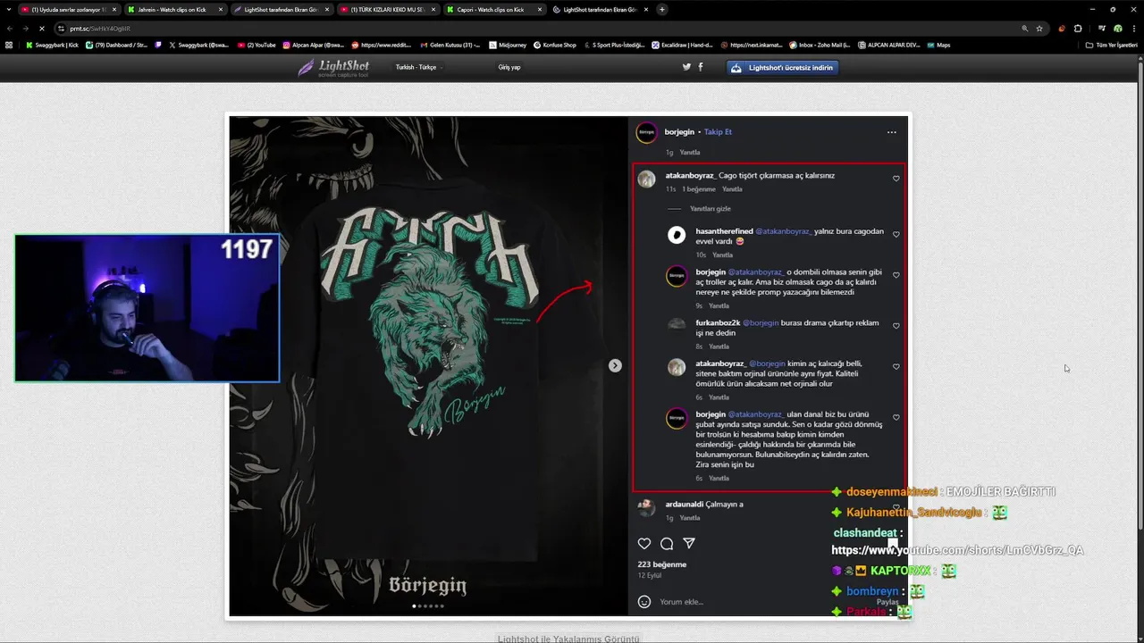Open the Chrome three-dot menu

pos(1133,29)
